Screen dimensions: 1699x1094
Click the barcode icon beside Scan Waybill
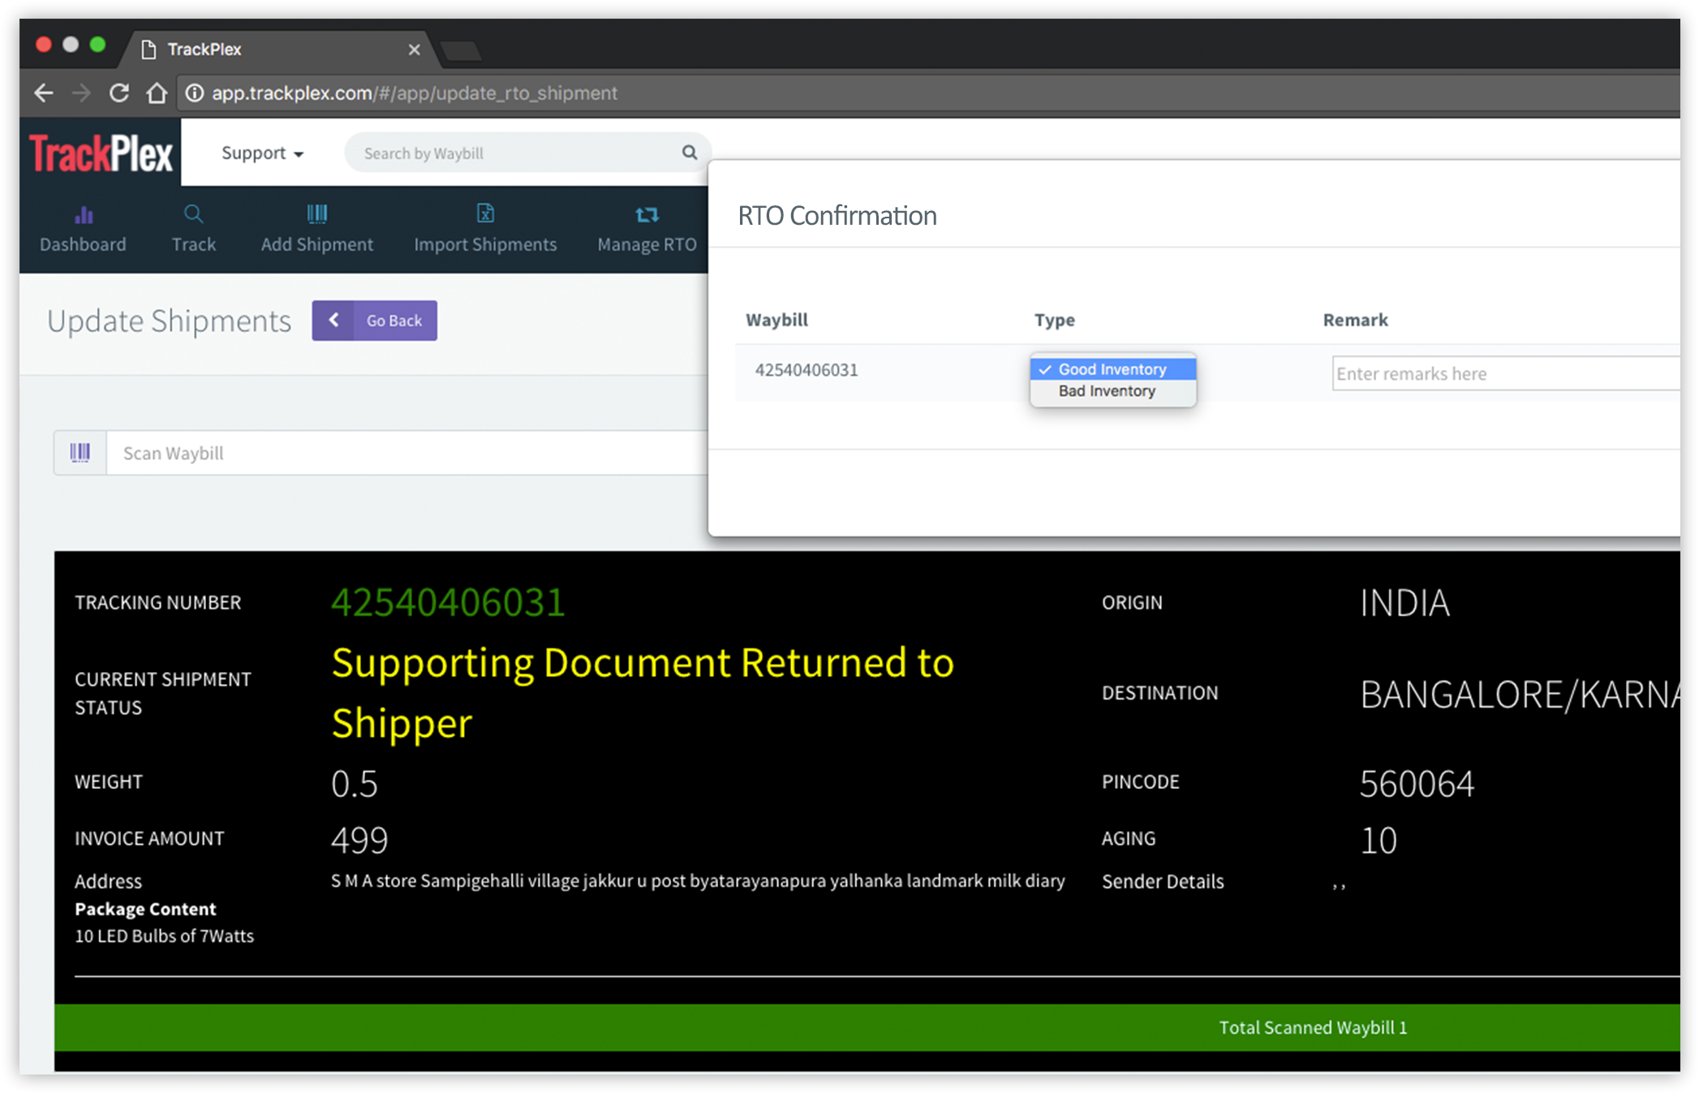click(80, 452)
